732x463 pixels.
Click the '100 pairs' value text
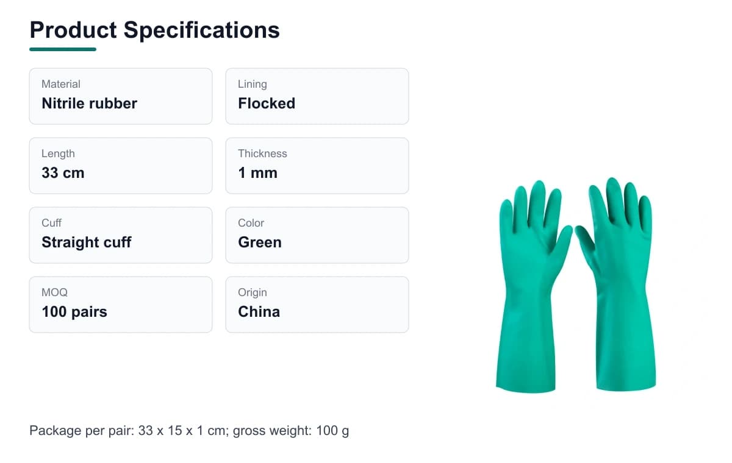(x=74, y=312)
